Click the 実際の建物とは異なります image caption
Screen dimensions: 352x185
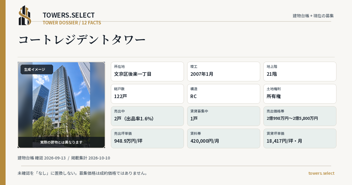point(61,142)
